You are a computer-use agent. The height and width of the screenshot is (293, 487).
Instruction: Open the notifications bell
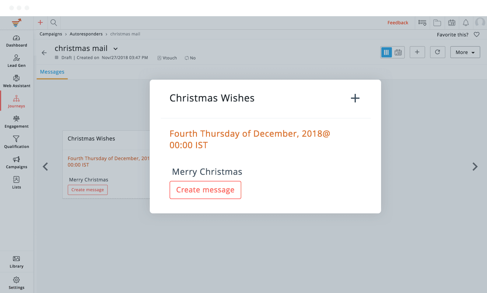466,22
